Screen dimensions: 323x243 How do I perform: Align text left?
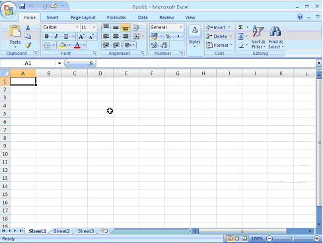click(106, 36)
